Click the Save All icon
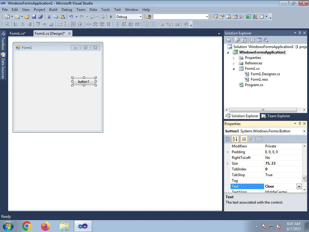Screen dimensions: 309x232 (40, 17)
